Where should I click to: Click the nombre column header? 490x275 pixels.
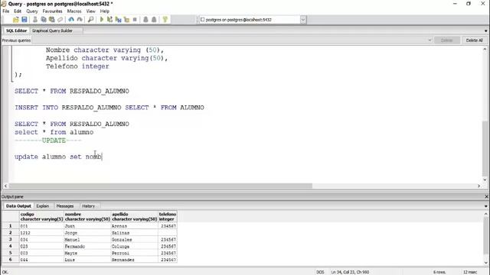(x=87, y=216)
